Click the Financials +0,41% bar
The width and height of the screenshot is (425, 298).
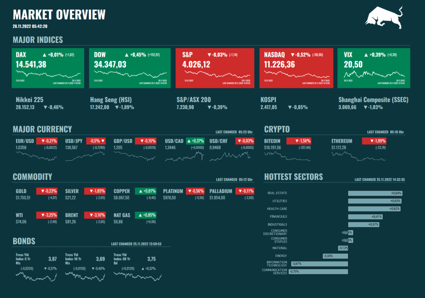tap(365, 217)
